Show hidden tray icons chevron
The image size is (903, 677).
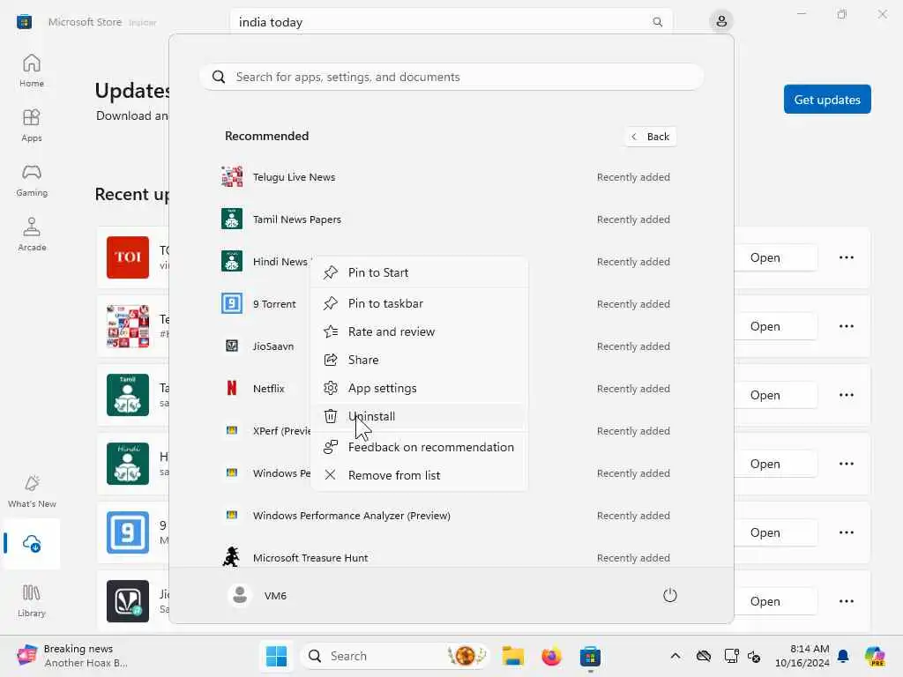[675, 656]
